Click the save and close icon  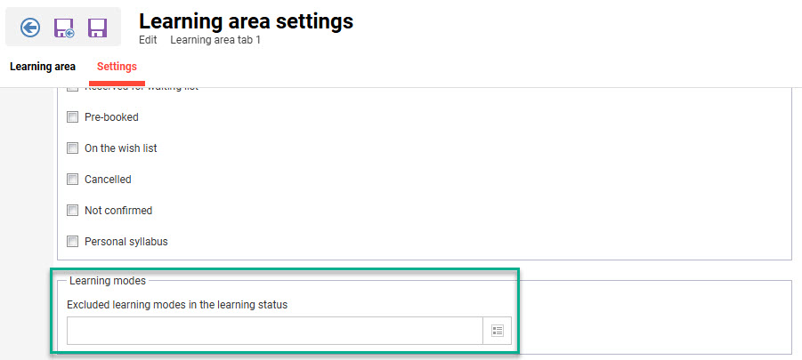coord(64,28)
